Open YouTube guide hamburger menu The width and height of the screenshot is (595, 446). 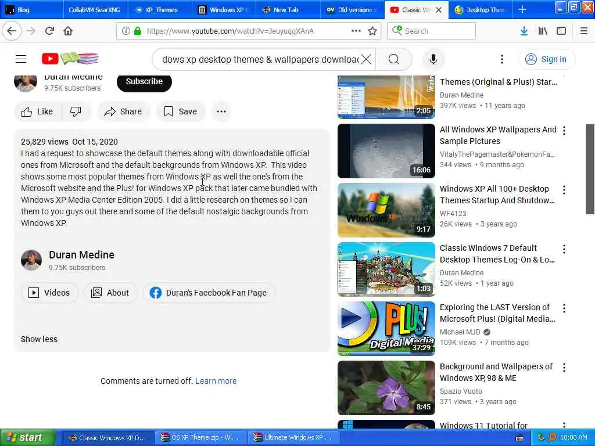(x=21, y=59)
